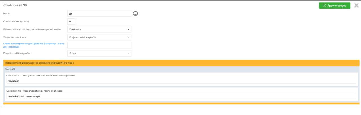
Task: Expand the Way to set conditions dropdown
Action: (x=99, y=37)
